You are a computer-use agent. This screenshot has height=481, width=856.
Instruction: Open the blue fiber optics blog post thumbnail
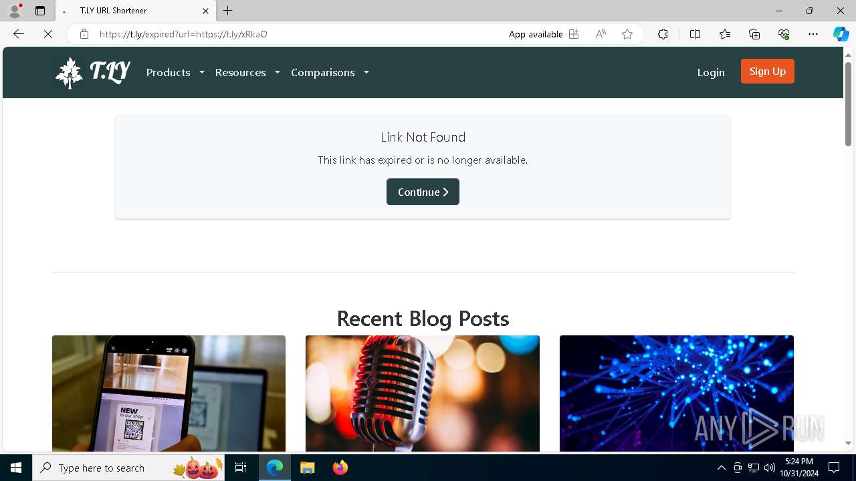tap(677, 393)
